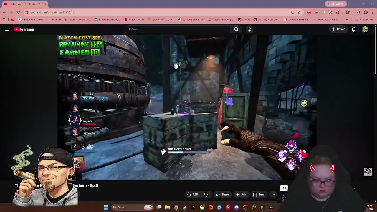The width and height of the screenshot is (377, 212).
Task: Share the video
Action: tap(222, 194)
